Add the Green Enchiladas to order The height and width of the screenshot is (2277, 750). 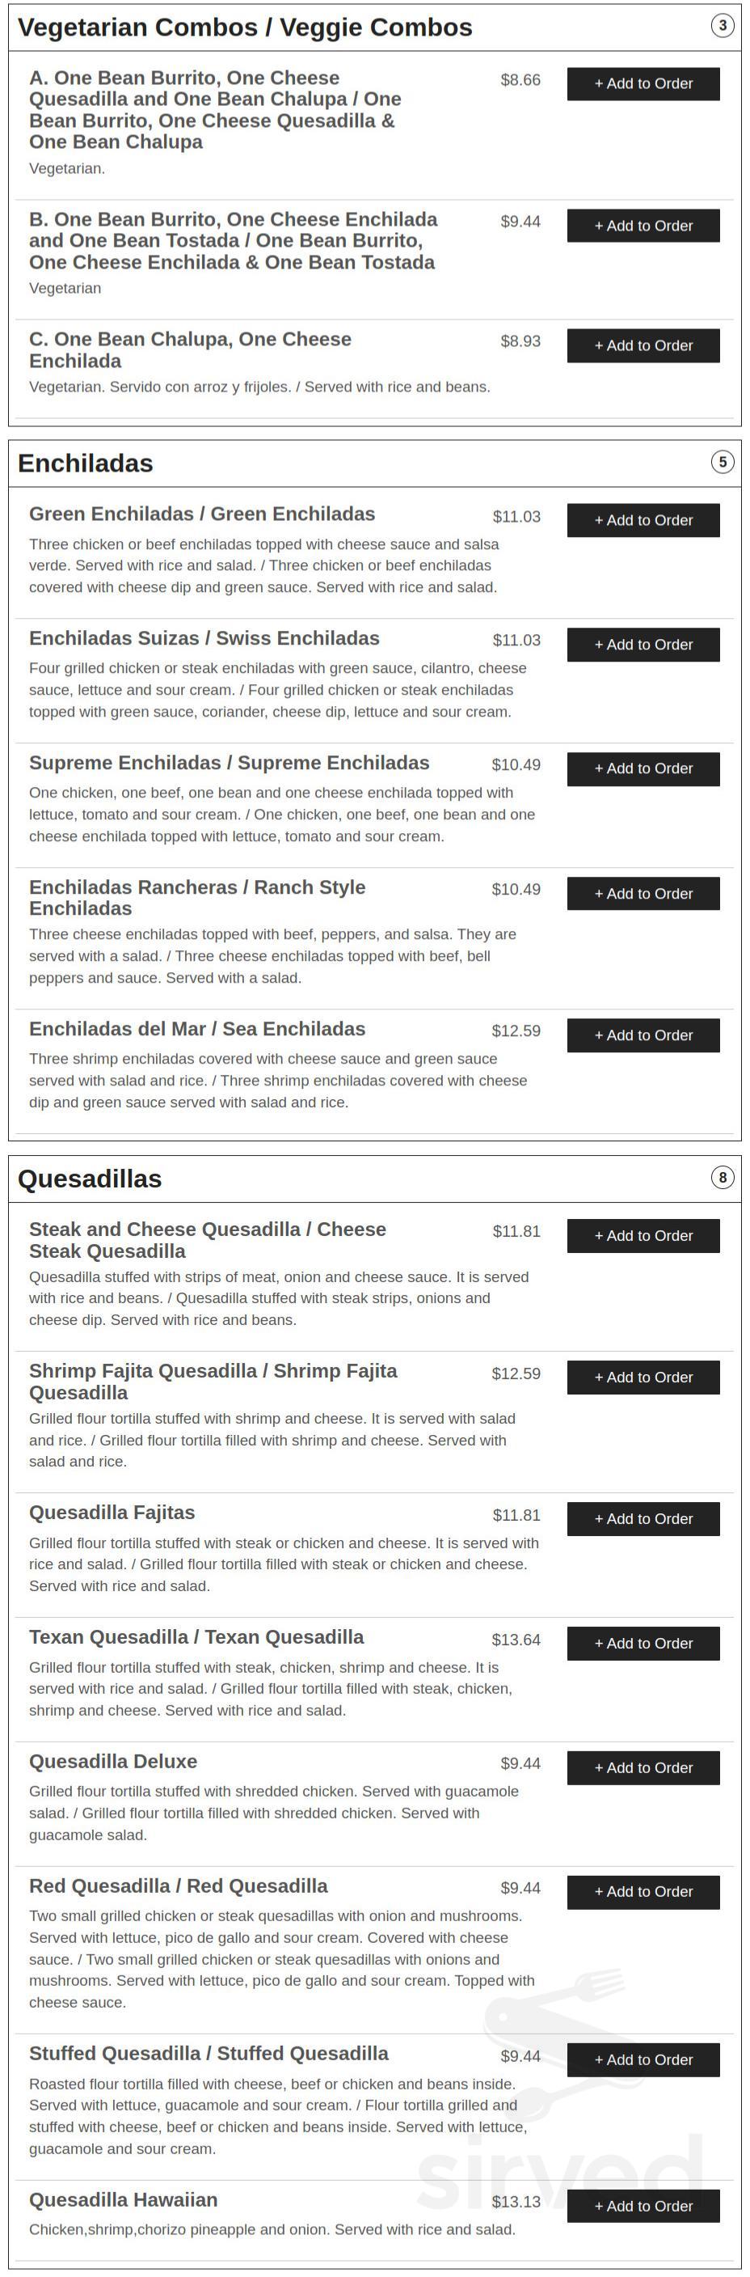pos(643,520)
